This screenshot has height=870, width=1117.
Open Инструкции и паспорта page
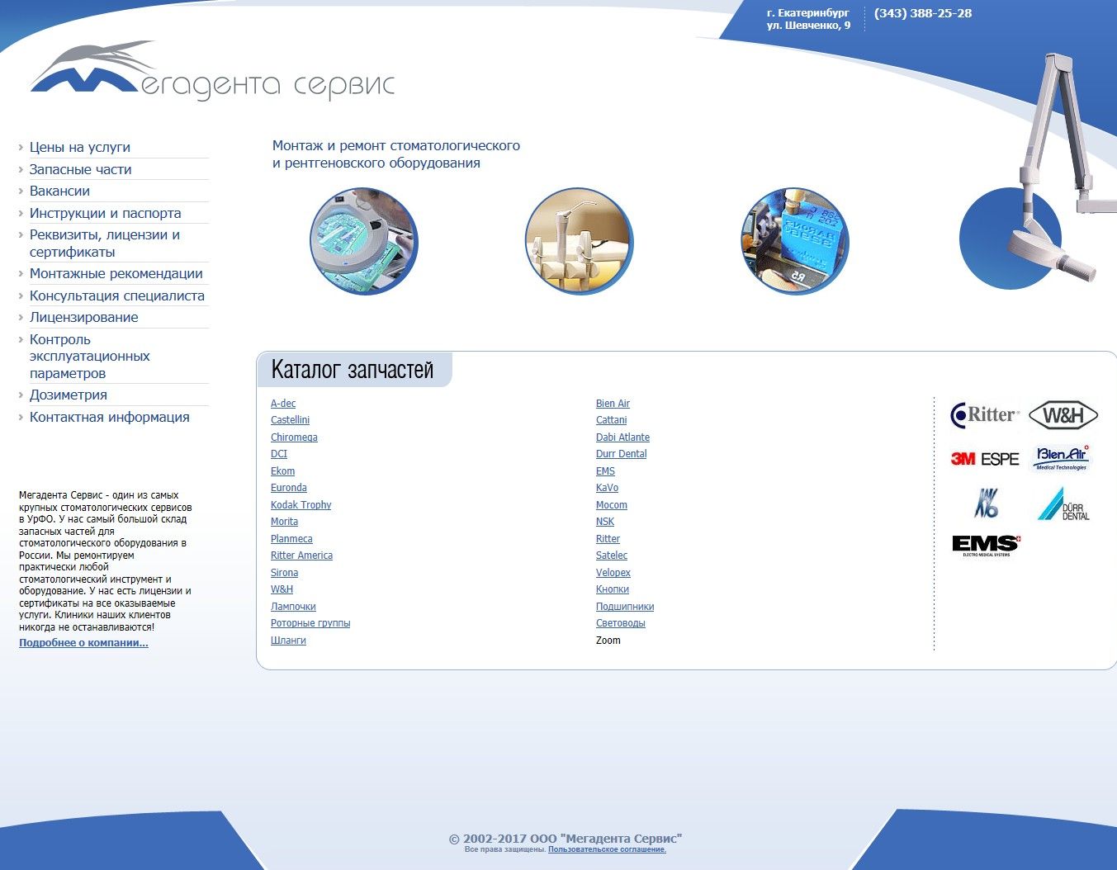tap(106, 213)
